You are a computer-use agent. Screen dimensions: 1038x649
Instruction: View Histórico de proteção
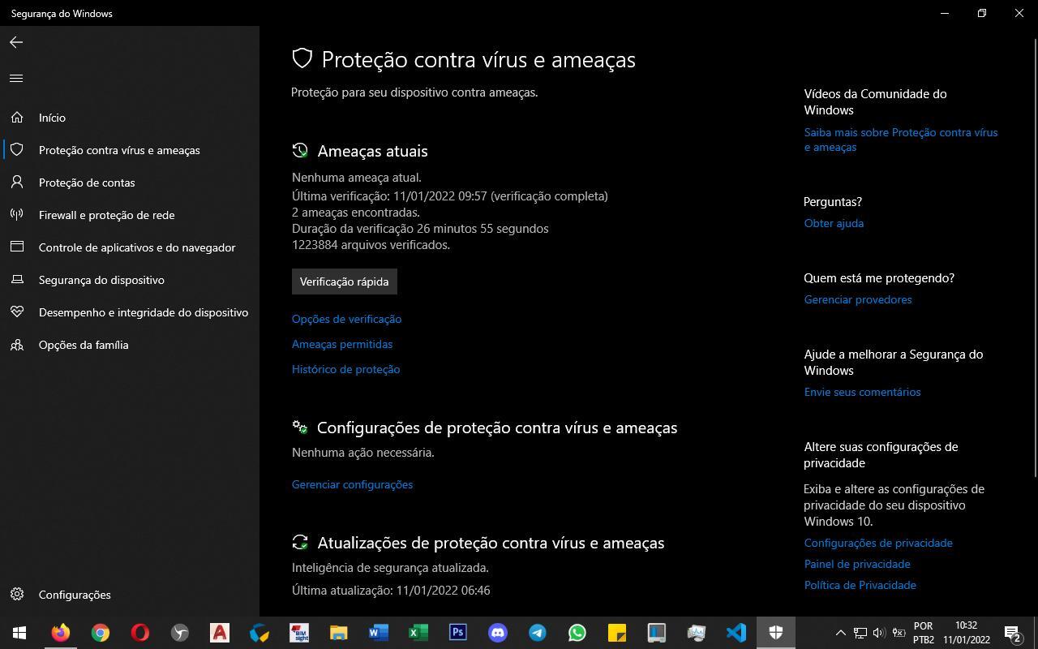[345, 369]
